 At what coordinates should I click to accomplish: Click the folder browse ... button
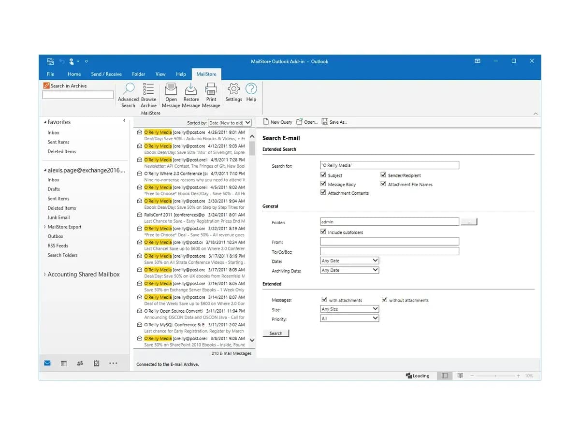pos(469,222)
